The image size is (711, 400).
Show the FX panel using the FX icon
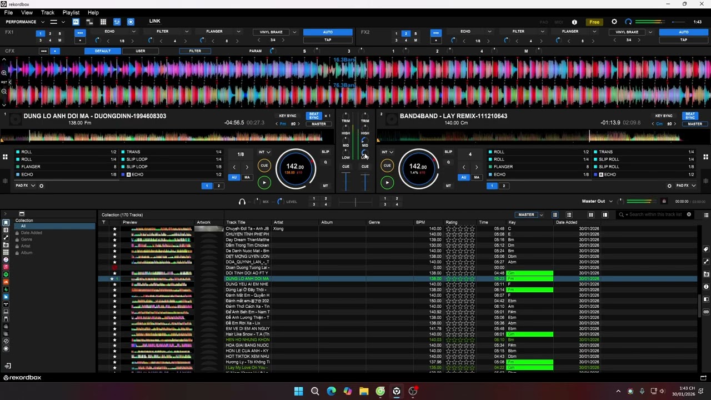point(76,22)
